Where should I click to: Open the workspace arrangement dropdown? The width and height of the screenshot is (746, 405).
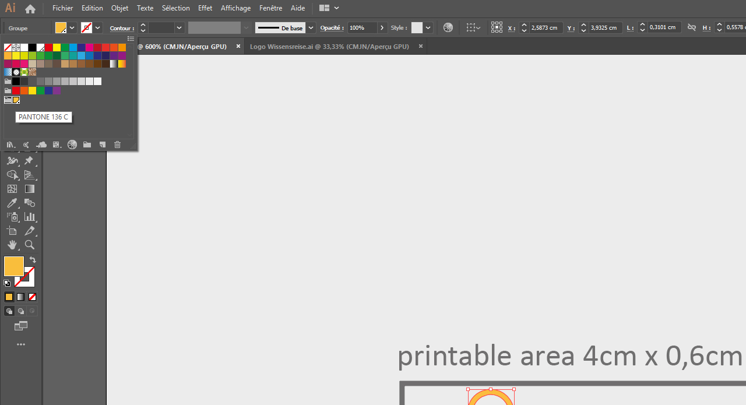(330, 8)
